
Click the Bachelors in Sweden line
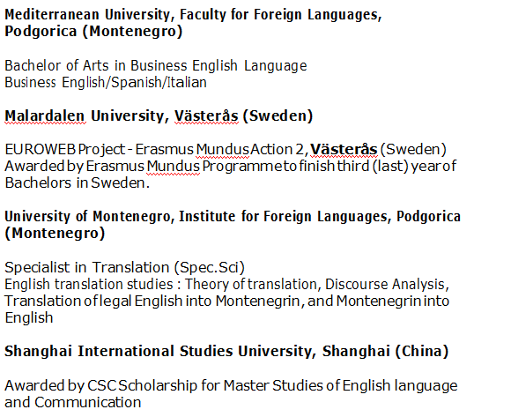coord(78,182)
